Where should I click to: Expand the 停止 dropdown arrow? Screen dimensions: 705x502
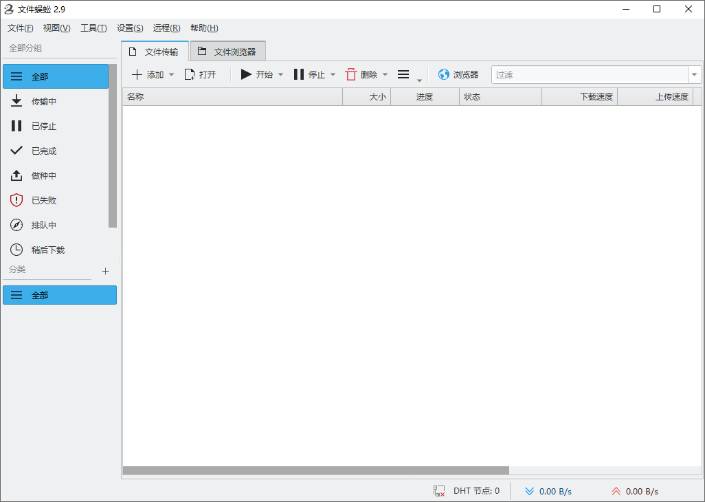point(333,75)
